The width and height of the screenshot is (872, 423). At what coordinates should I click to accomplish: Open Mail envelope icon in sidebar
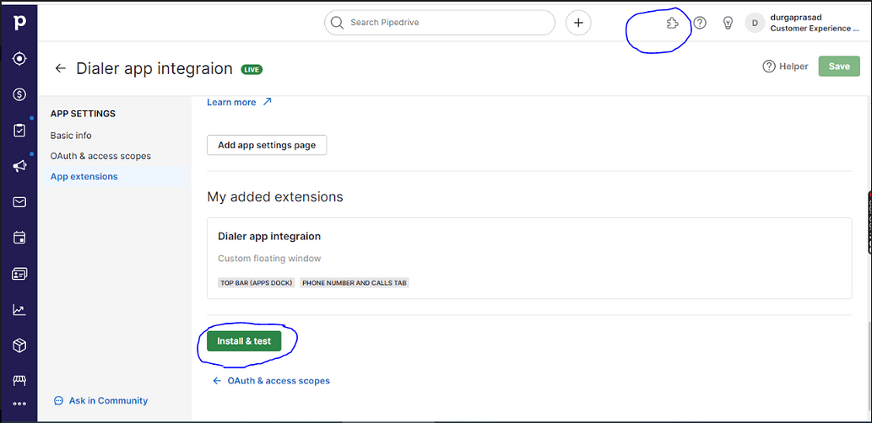[x=19, y=202]
